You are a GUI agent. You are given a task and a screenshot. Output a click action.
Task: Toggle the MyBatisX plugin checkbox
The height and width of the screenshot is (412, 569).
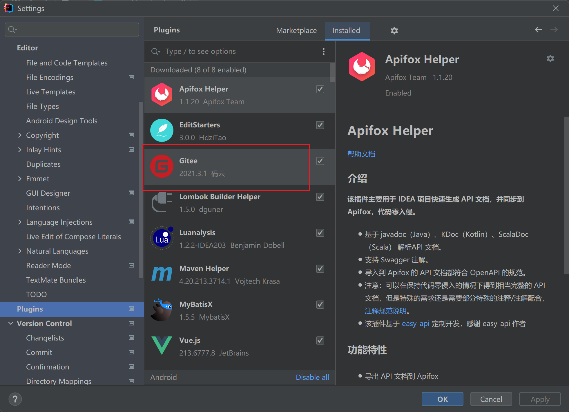320,305
